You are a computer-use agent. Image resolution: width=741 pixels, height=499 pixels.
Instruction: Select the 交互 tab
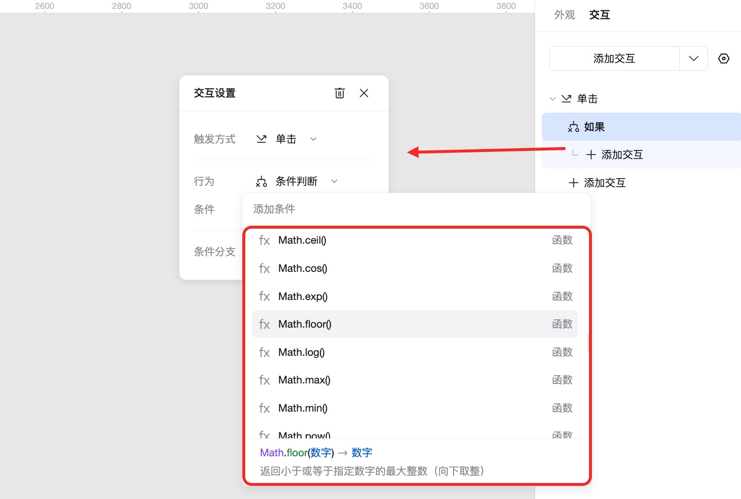[599, 15]
